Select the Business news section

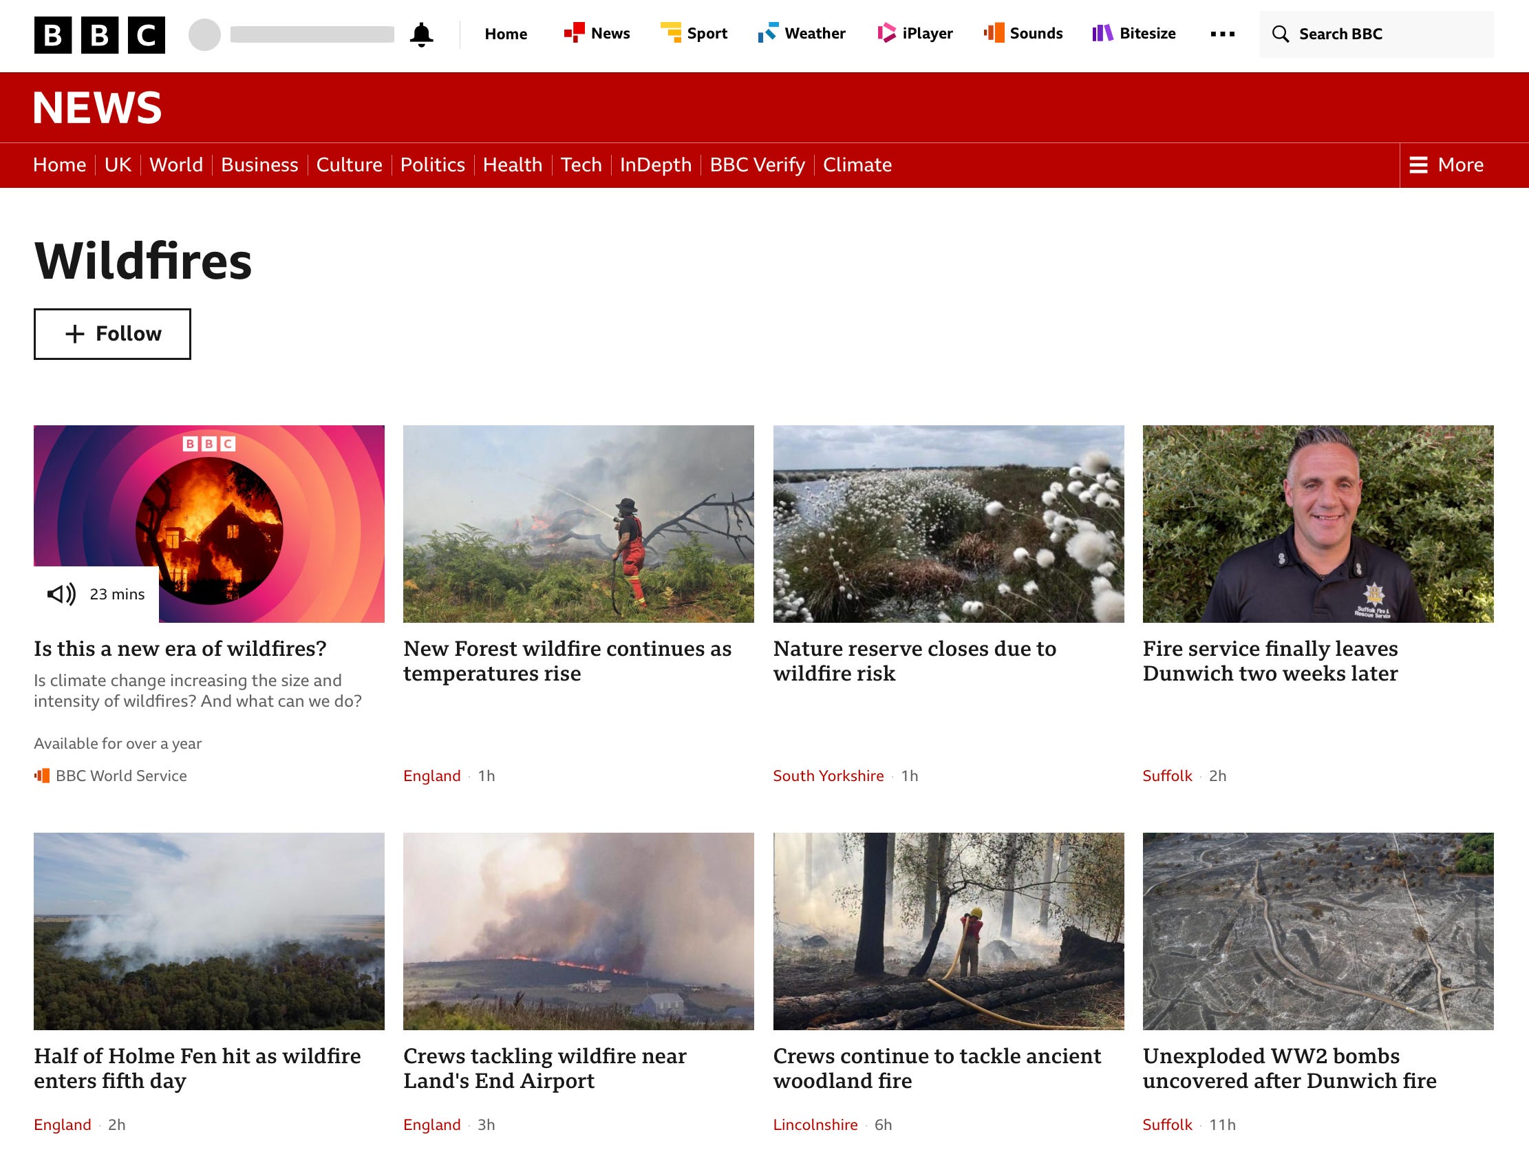click(x=259, y=164)
